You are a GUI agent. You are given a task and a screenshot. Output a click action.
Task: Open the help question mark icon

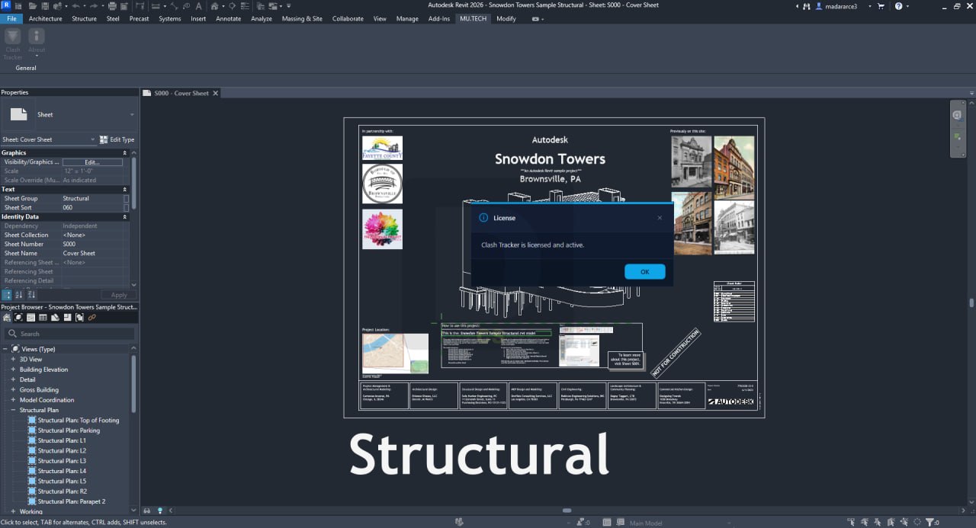pos(898,6)
